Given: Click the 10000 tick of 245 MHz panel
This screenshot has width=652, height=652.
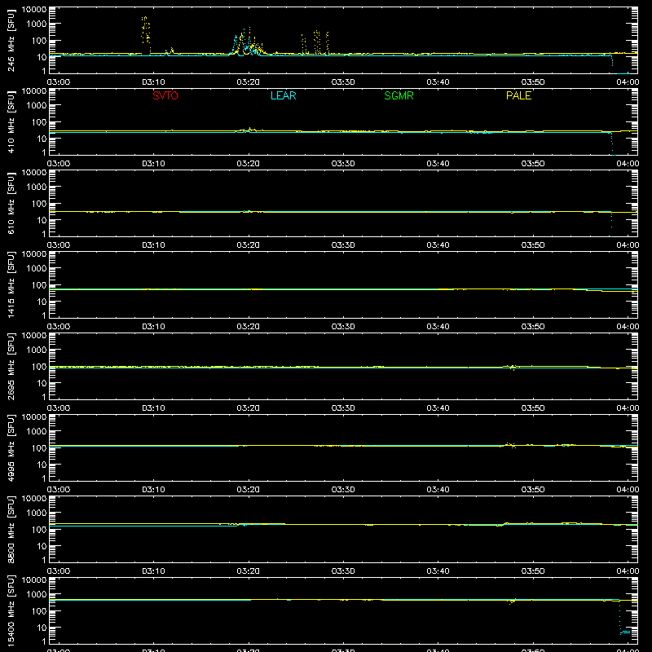Looking at the screenshot, I should click(x=34, y=10).
